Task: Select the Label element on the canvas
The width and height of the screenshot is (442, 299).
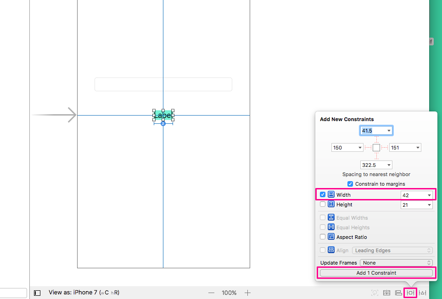Action: click(x=163, y=116)
